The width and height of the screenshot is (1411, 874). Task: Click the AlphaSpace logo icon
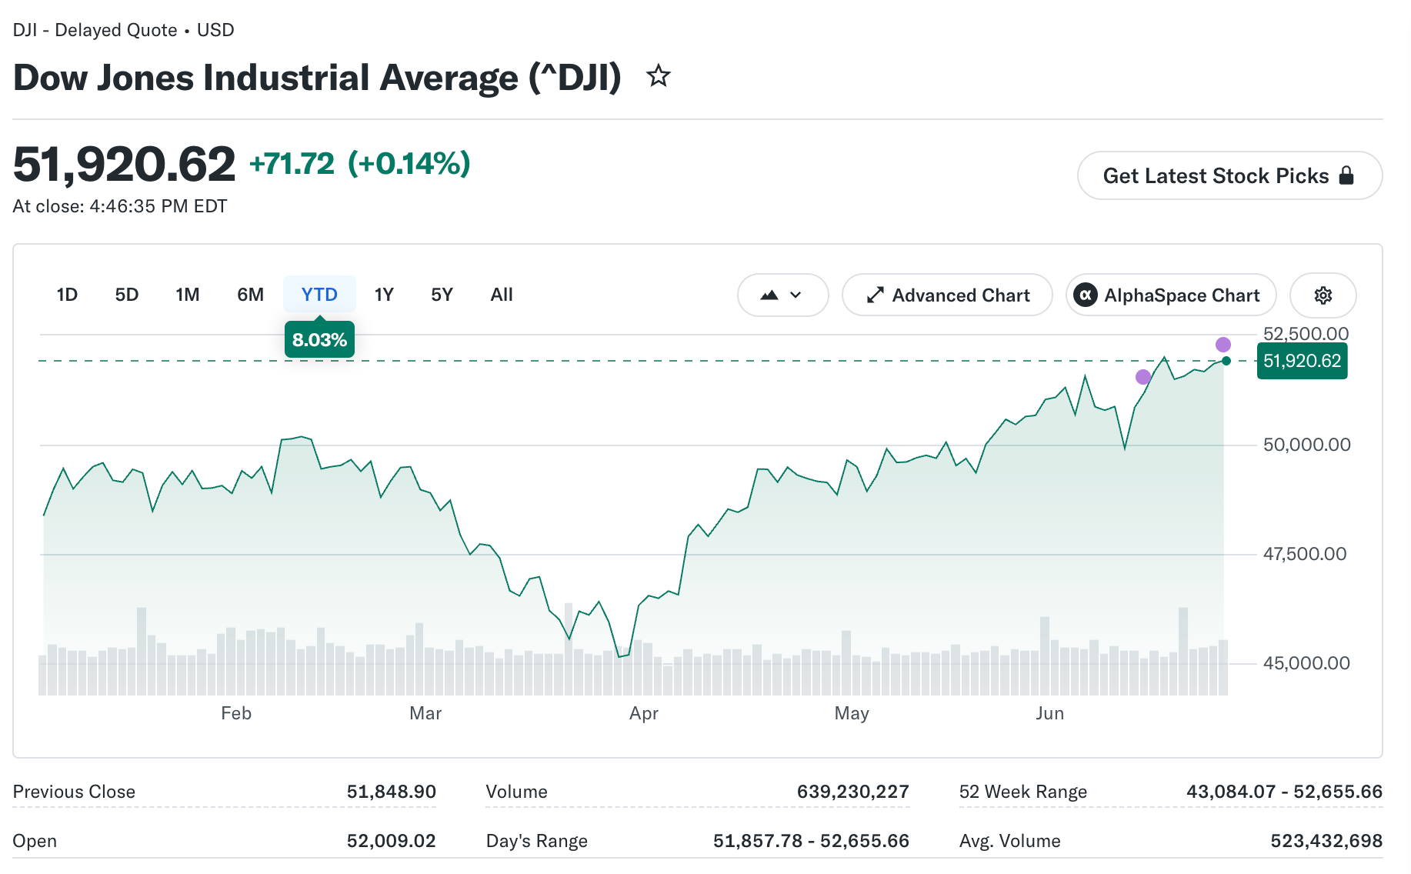(1085, 295)
